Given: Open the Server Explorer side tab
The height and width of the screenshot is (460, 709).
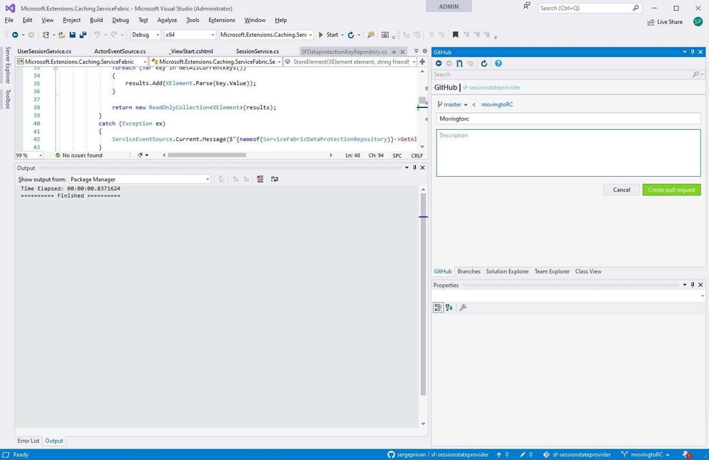Looking at the screenshot, I should click(8, 65).
